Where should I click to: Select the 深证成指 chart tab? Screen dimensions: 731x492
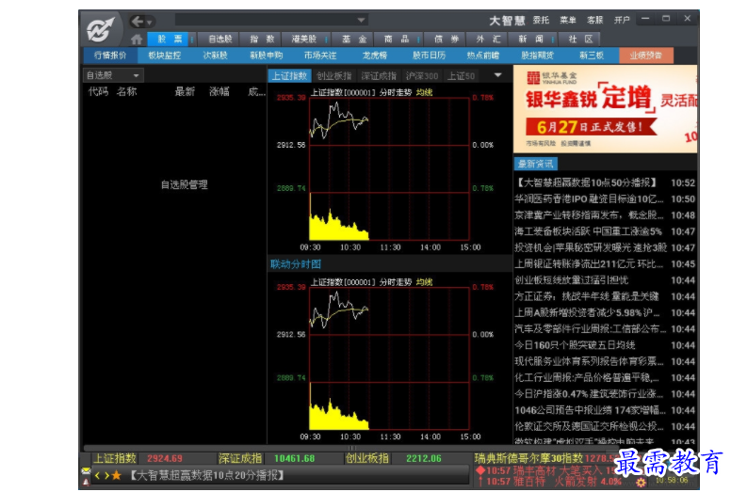(x=379, y=76)
